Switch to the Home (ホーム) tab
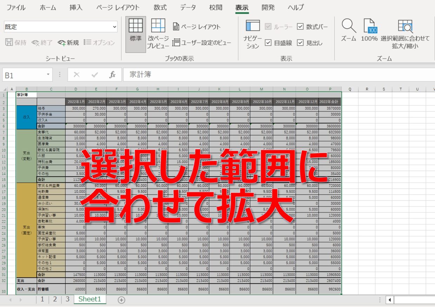Viewport: 435px width, 307px height. [48, 7]
